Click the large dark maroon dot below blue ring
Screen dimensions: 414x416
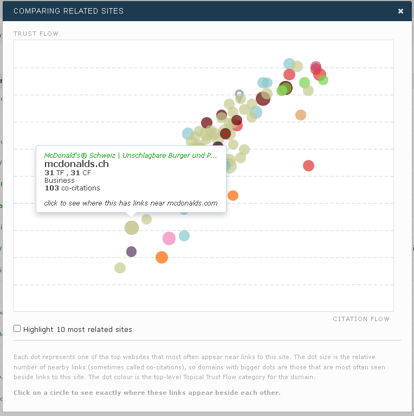263,99
